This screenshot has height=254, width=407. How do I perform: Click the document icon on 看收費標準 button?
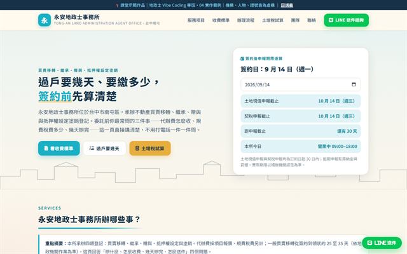coord(46,148)
